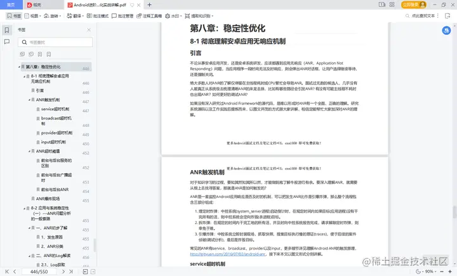Click the app grid icon in title bar

point(392,4)
